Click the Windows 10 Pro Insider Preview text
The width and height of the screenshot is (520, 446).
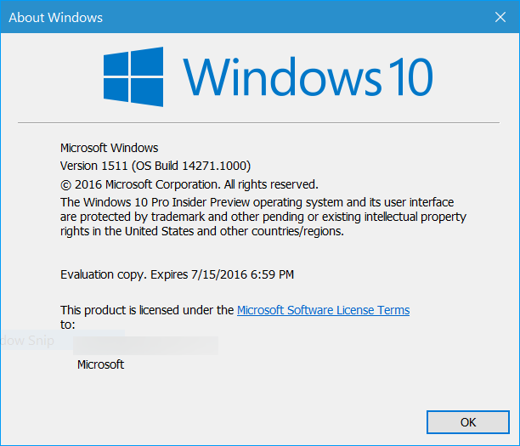click(x=194, y=202)
